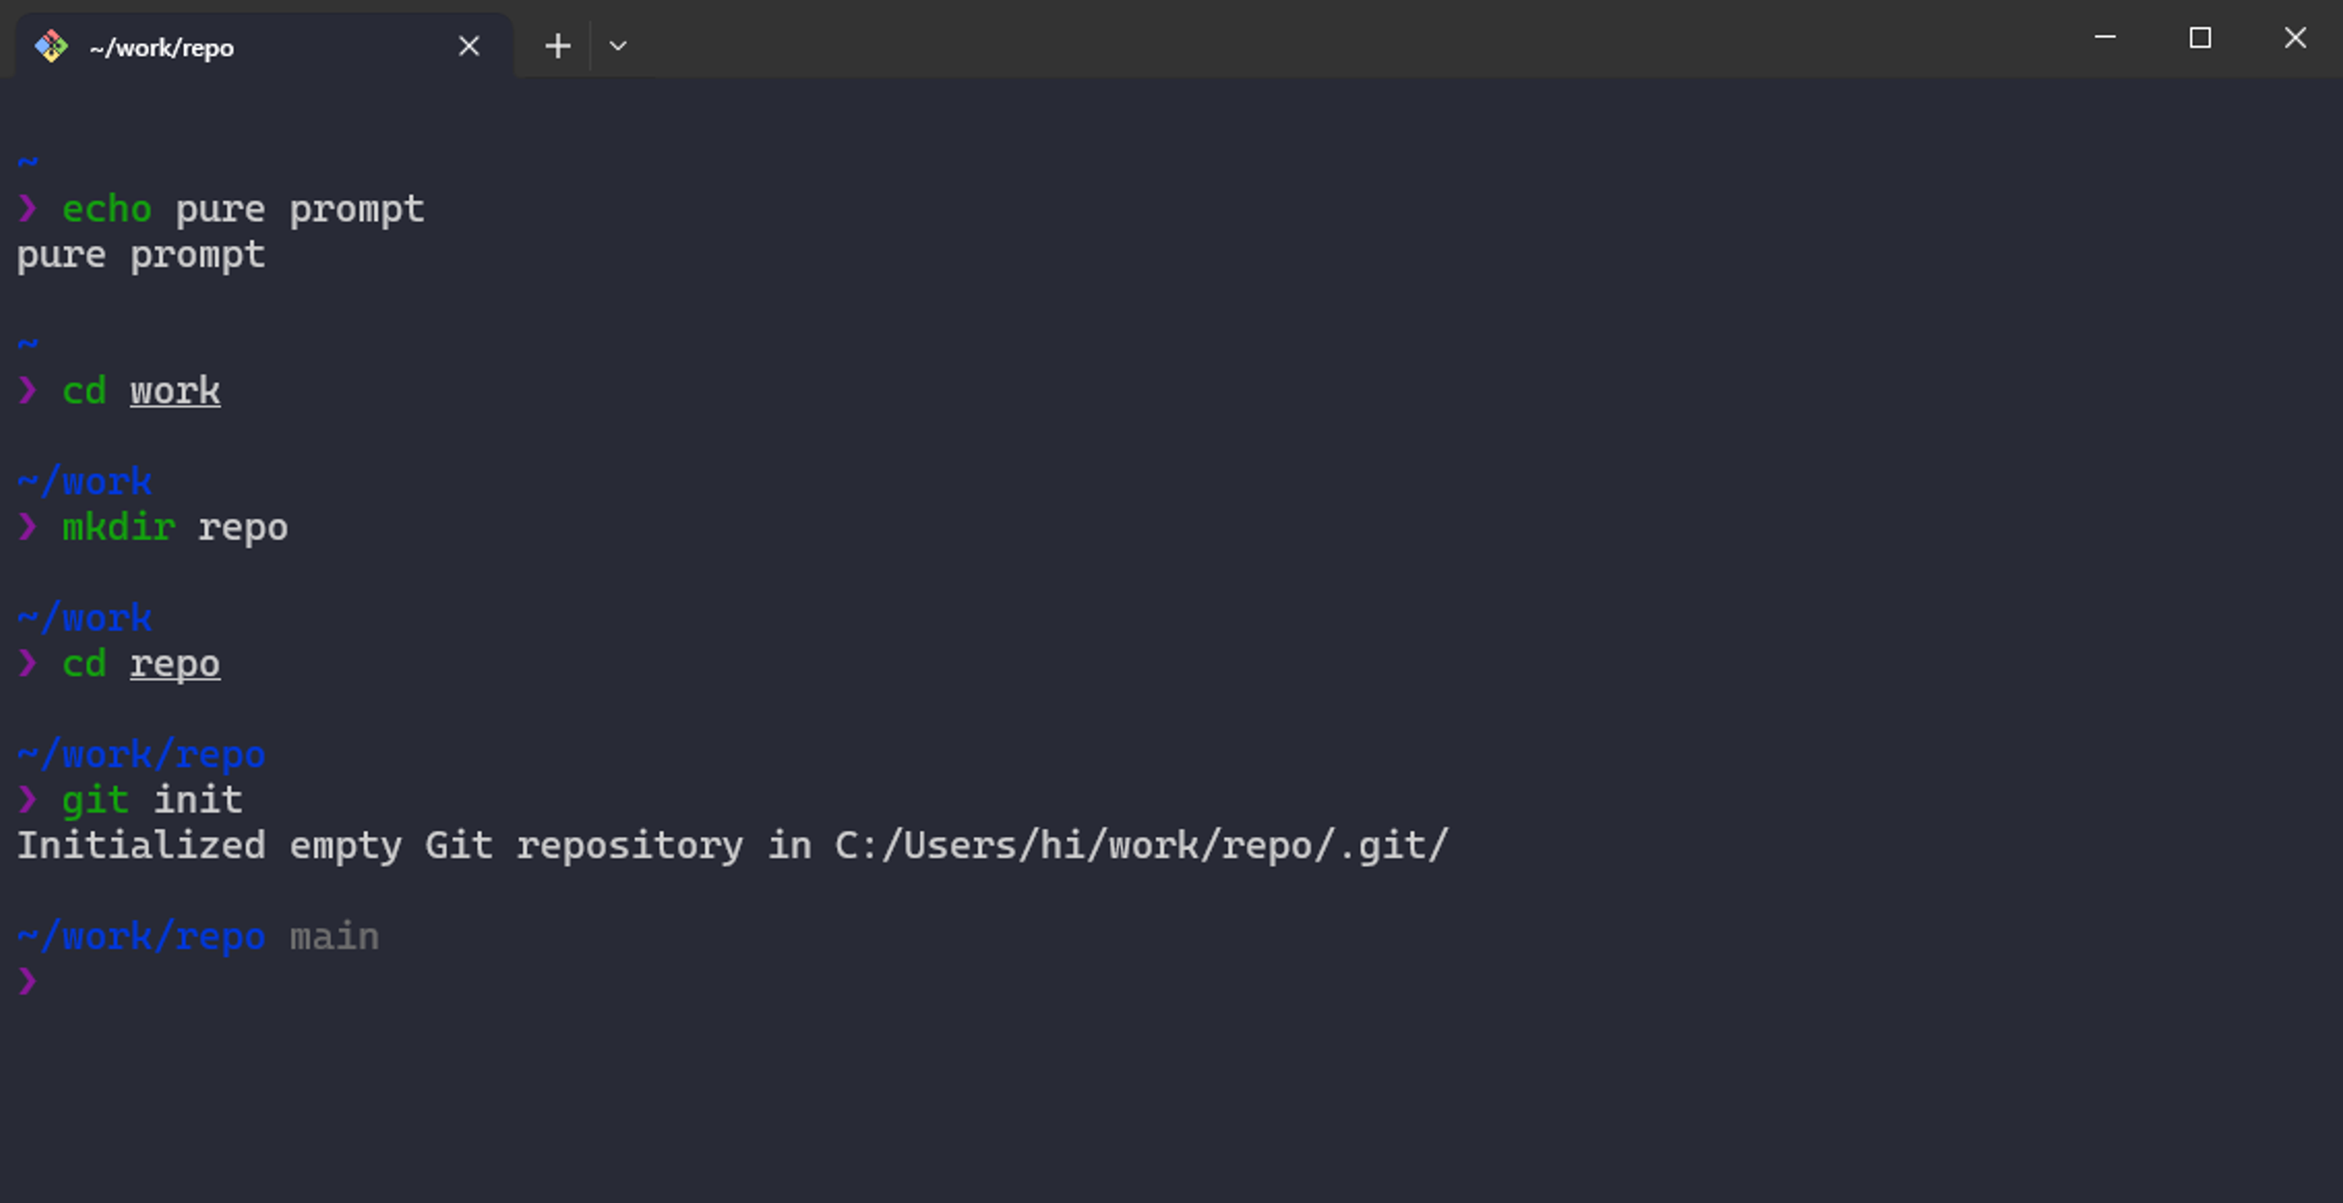The width and height of the screenshot is (2343, 1203).
Task: Click the magenta prompt arrow
Action: click(27, 981)
